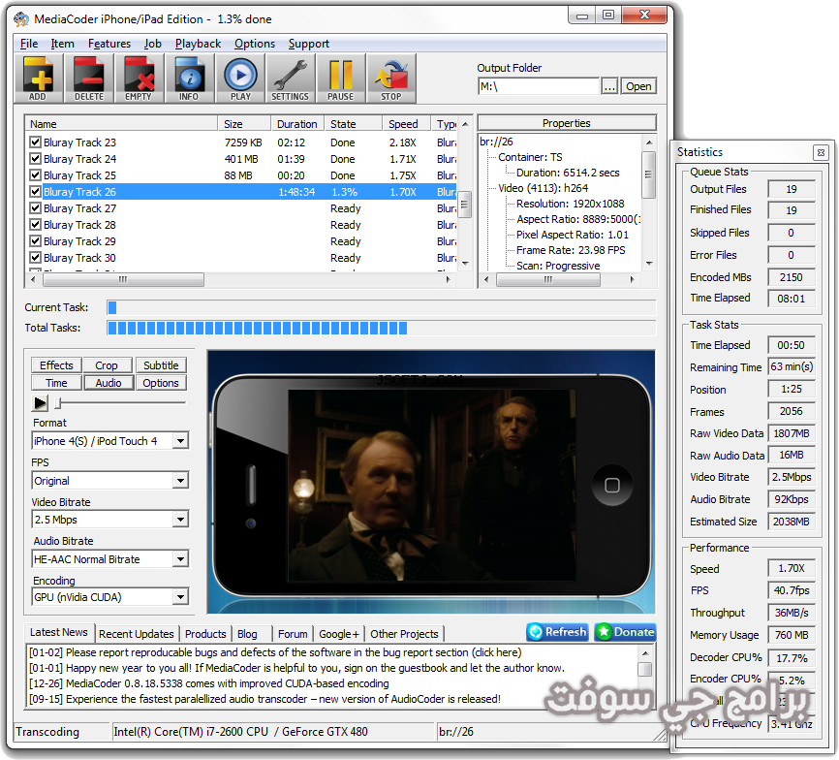Screen dimensions: 839x760
Task: Click Open output folder button
Action: tap(638, 86)
